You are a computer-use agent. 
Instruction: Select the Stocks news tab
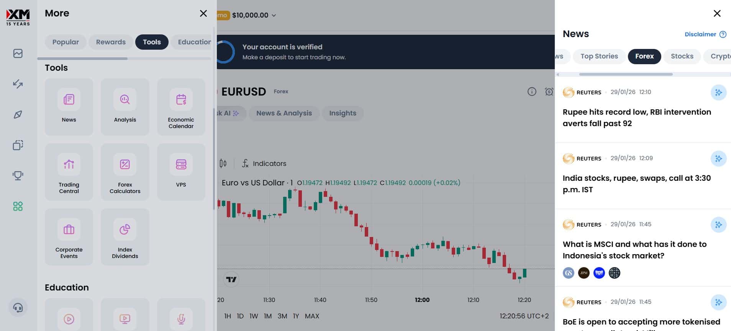tap(682, 56)
